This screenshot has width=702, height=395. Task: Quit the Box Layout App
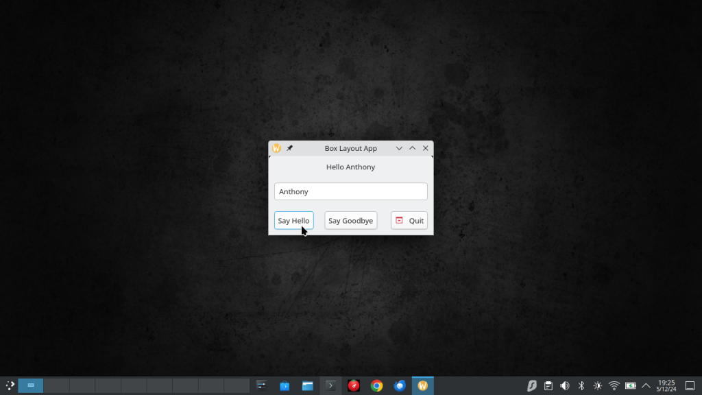[x=409, y=220]
